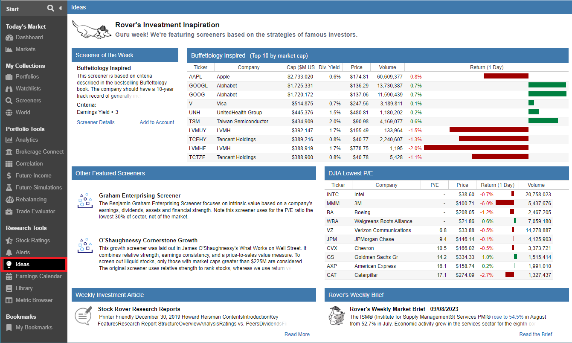Open Screener Details link
Screen dimensions: 572x343
(96, 122)
